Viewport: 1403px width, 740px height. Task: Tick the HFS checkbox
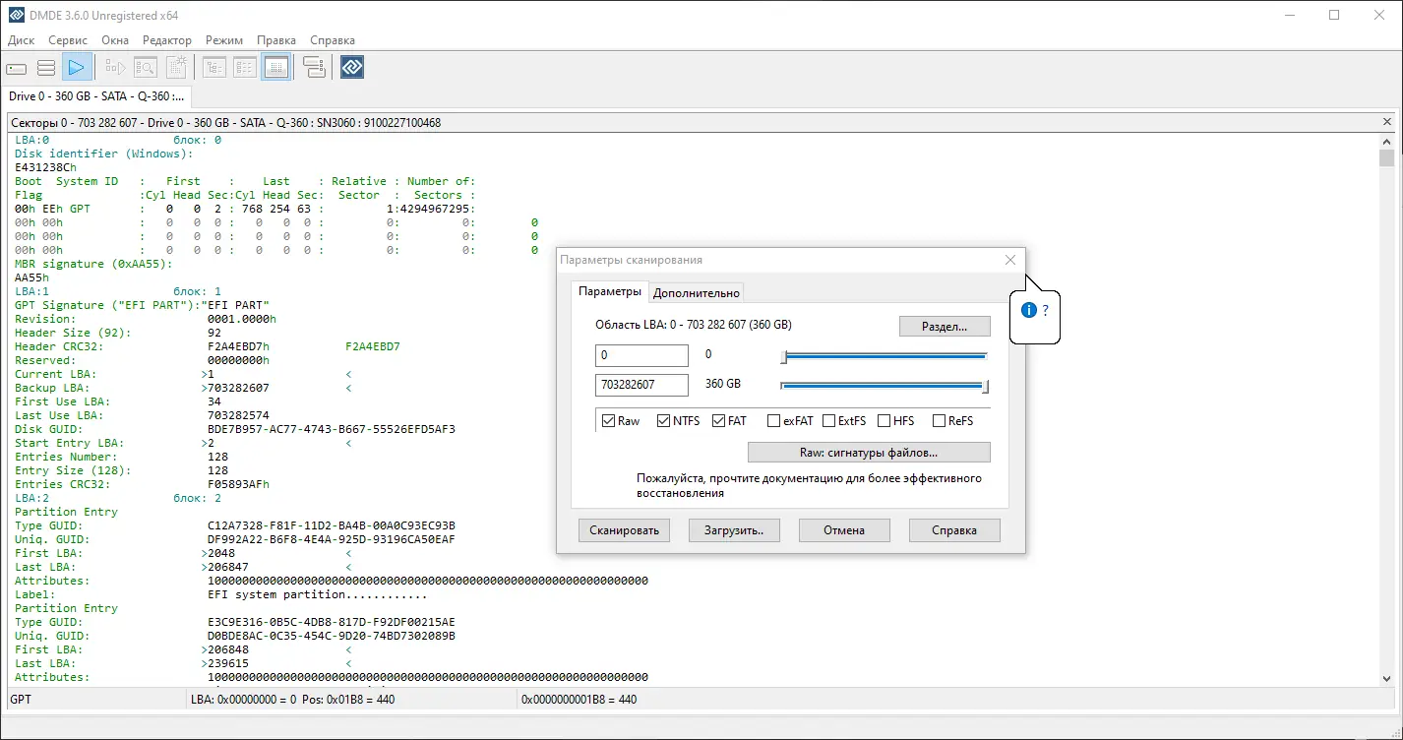884,421
